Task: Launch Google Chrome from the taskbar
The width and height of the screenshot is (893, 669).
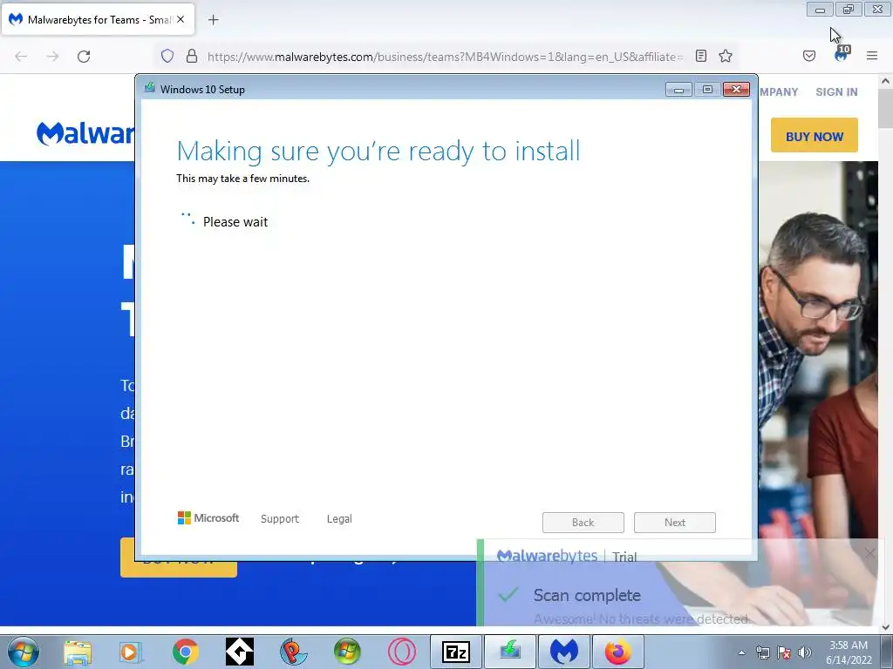Action: click(186, 652)
